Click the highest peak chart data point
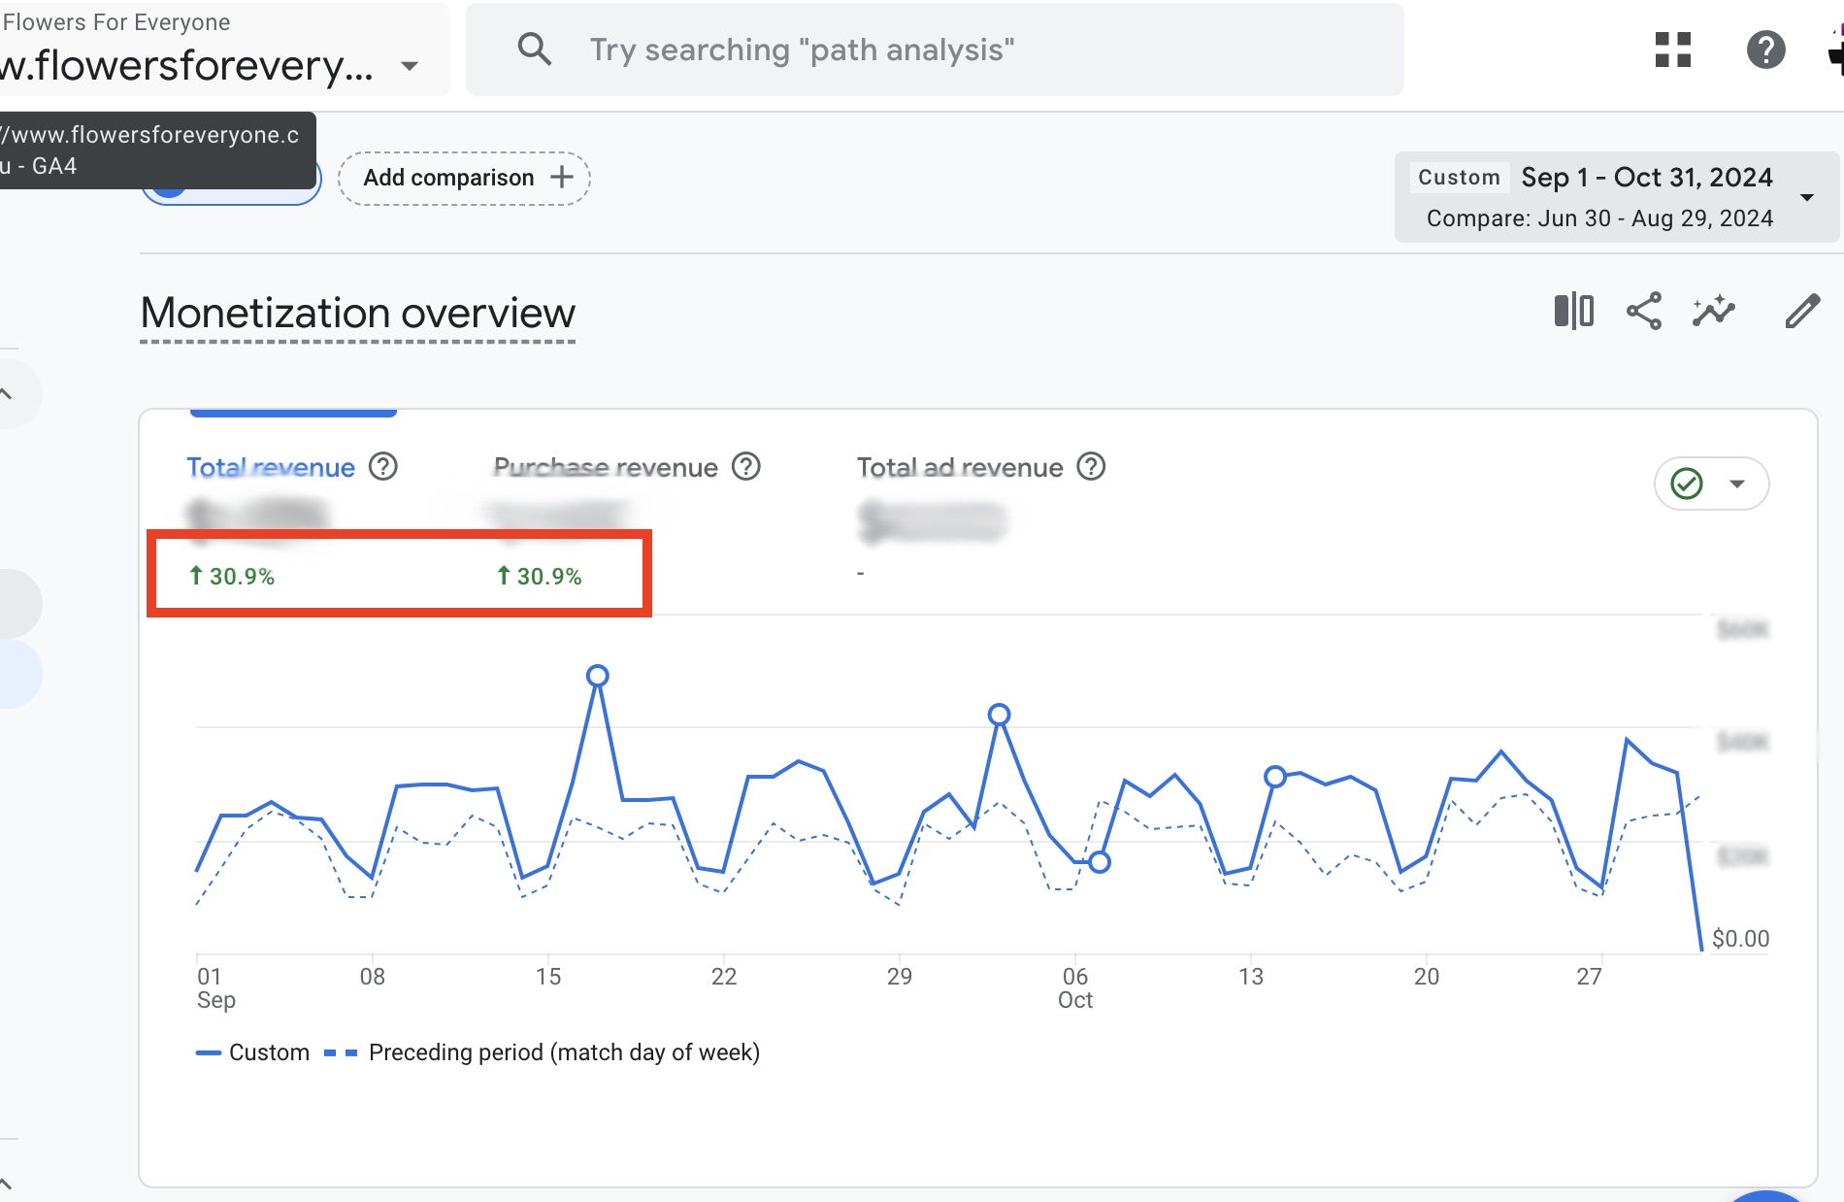This screenshot has width=1844, height=1202. click(598, 676)
